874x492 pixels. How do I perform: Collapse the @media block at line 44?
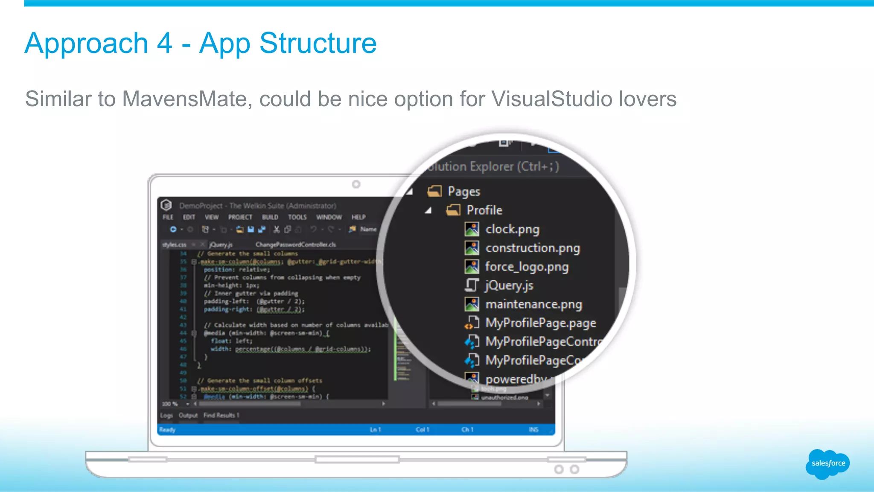194,333
